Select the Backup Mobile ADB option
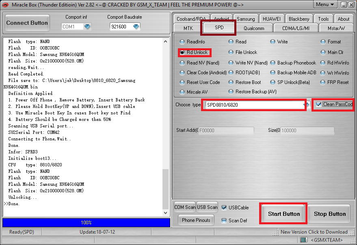 coord(293,73)
